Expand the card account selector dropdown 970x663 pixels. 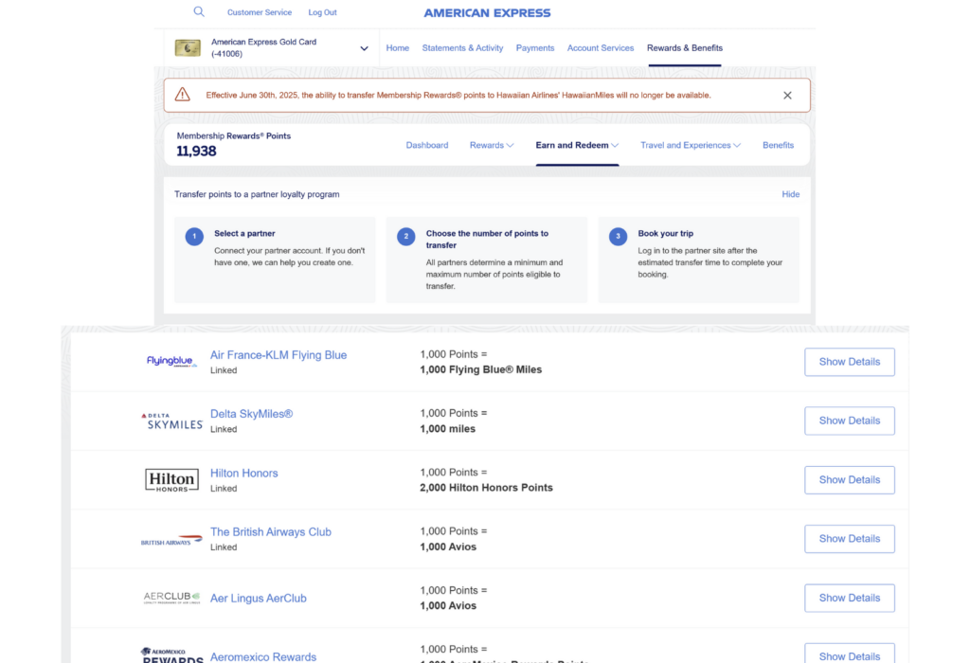364,48
